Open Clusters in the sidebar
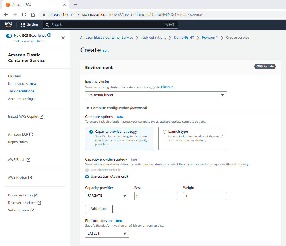This screenshot has width=286, height=246. (x=14, y=76)
